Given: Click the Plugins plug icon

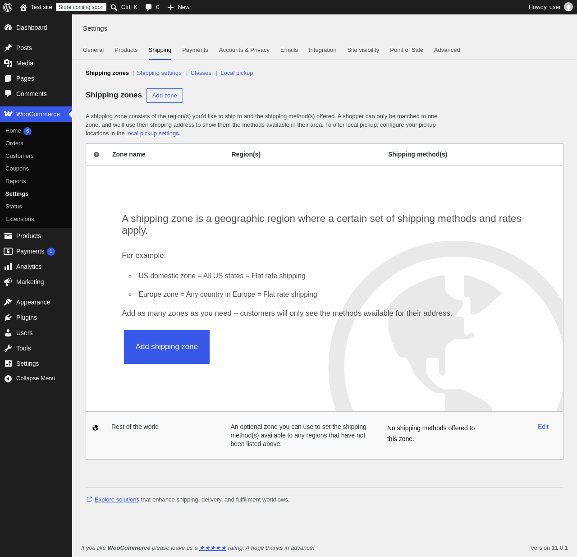Looking at the screenshot, I should coord(8,318).
